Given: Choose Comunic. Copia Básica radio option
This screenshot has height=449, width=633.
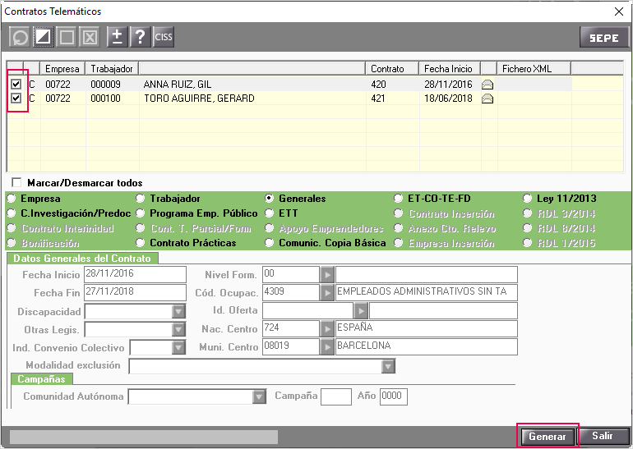Looking at the screenshot, I should pyautogui.click(x=270, y=243).
